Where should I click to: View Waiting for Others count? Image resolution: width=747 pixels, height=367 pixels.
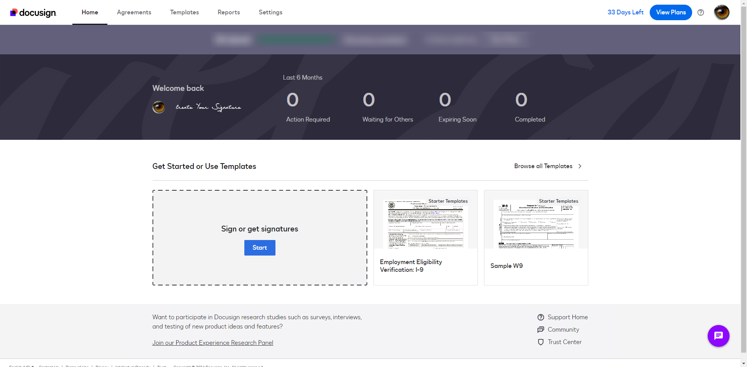click(388, 107)
